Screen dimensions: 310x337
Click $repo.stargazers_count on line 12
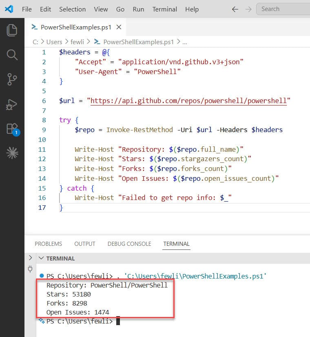click(x=200, y=159)
